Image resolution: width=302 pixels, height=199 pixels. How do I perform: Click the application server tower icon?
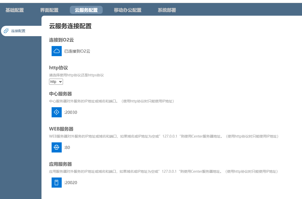57,183
